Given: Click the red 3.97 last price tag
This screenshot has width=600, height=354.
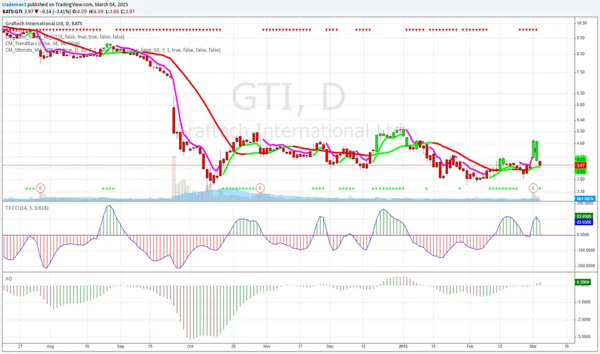Looking at the screenshot, I should click(581, 165).
